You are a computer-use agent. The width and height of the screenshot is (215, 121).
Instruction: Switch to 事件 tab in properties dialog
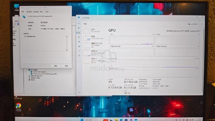tap(42, 12)
